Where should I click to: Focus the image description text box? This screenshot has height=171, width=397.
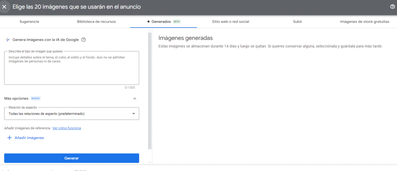(71, 68)
